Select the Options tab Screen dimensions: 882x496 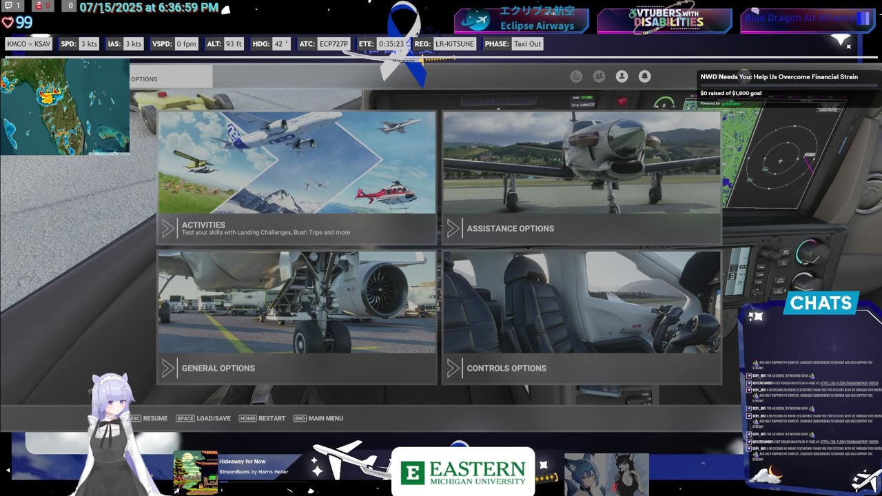point(171,78)
